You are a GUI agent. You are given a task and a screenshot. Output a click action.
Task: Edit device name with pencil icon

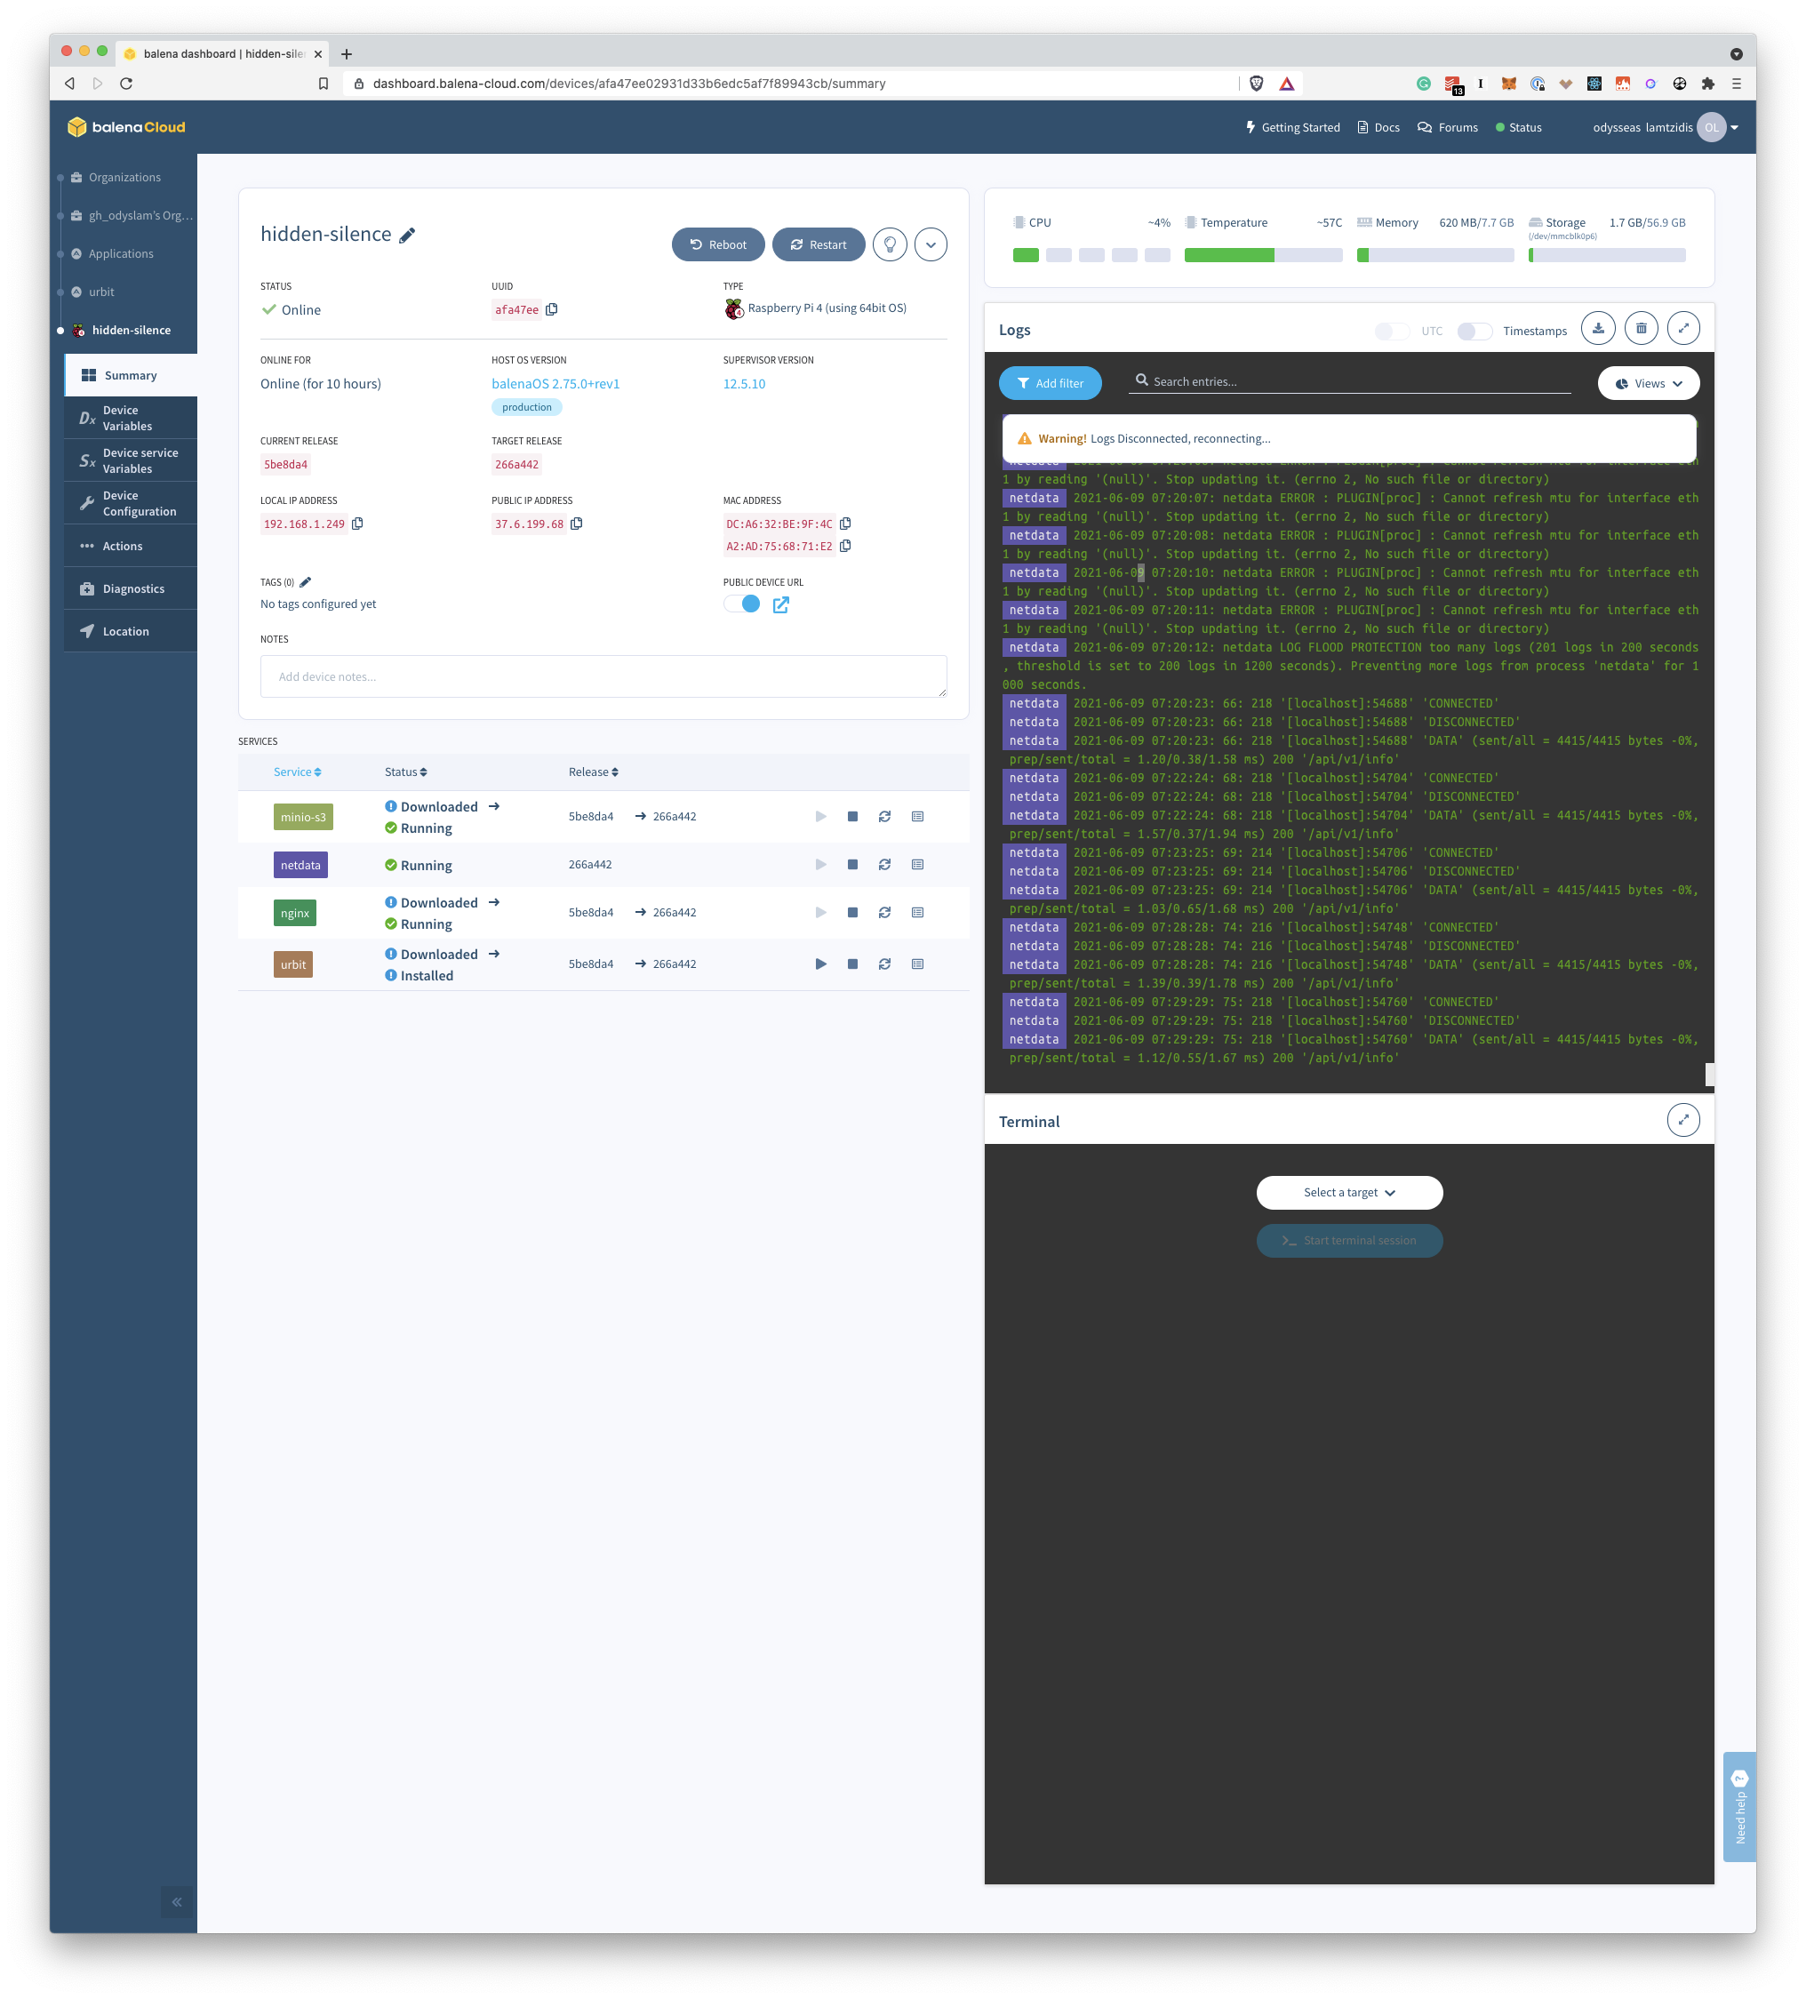coord(407,235)
